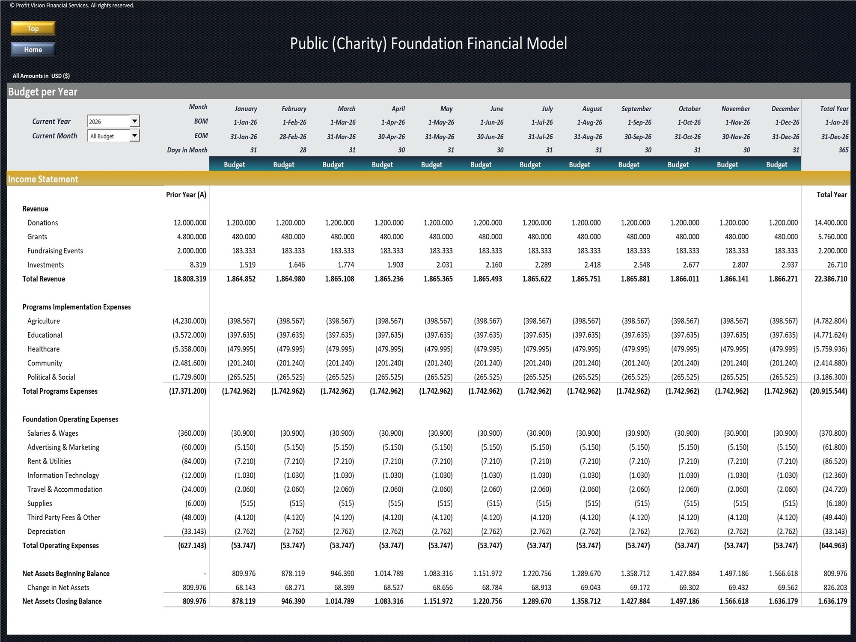
Task: Click the Revenue section heading
Action: coord(35,209)
